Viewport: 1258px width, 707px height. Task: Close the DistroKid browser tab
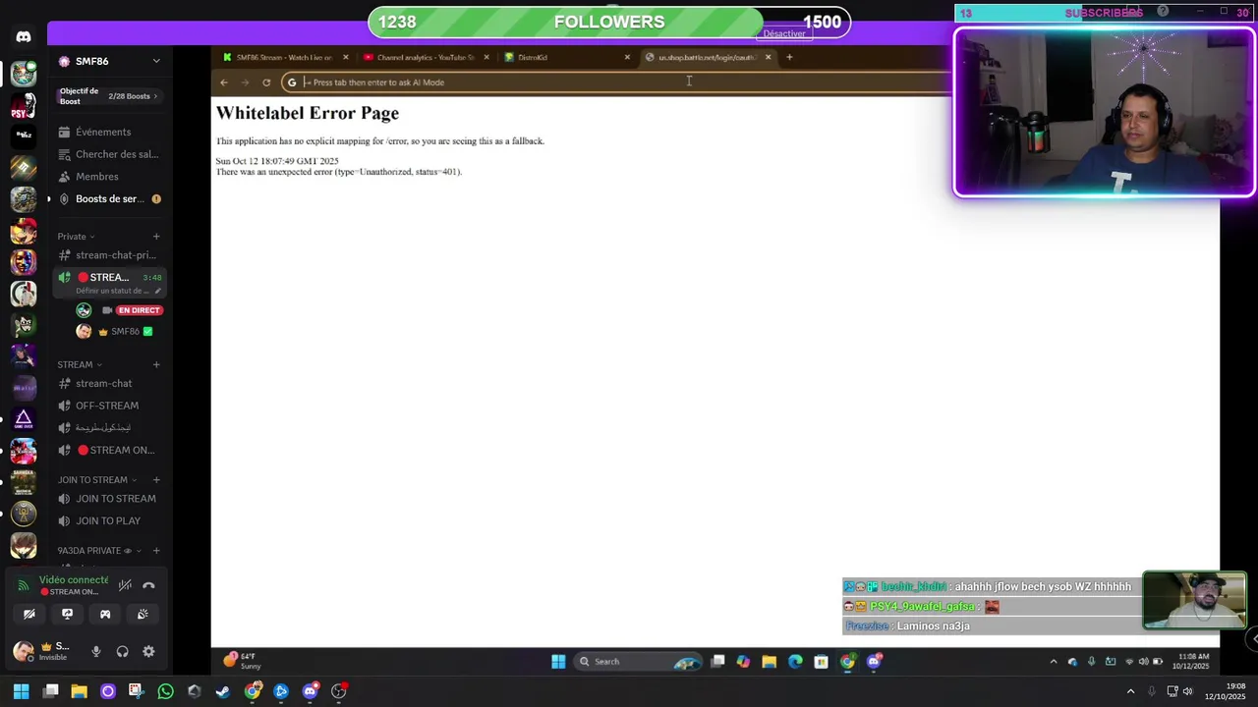(x=627, y=57)
